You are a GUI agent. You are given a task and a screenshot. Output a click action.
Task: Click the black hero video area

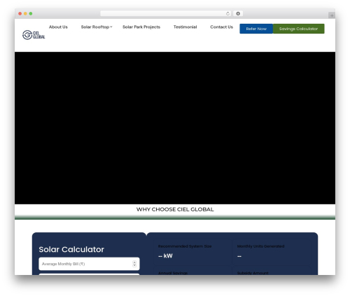[x=175, y=128]
